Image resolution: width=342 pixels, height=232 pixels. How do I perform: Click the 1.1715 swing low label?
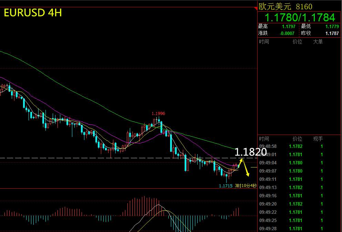pyautogui.click(x=226, y=186)
